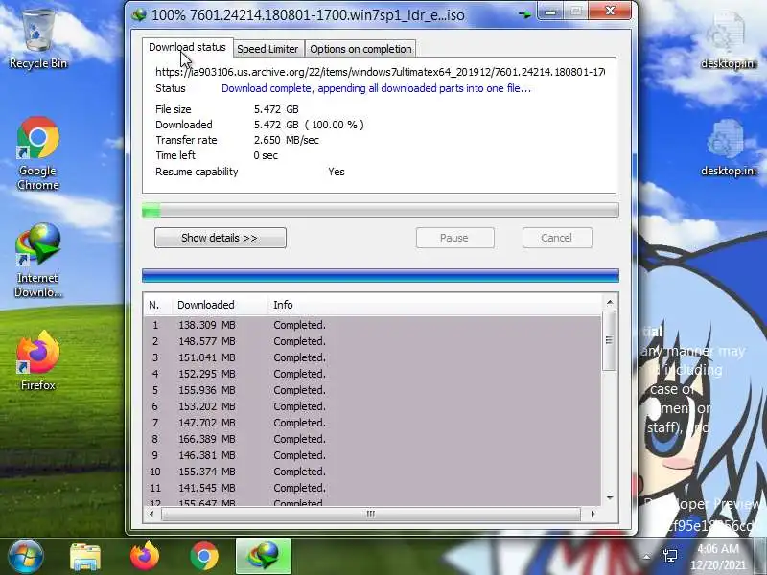Select the upper desktop.ini file icon
The height and width of the screenshot is (575, 767).
[x=729, y=41]
